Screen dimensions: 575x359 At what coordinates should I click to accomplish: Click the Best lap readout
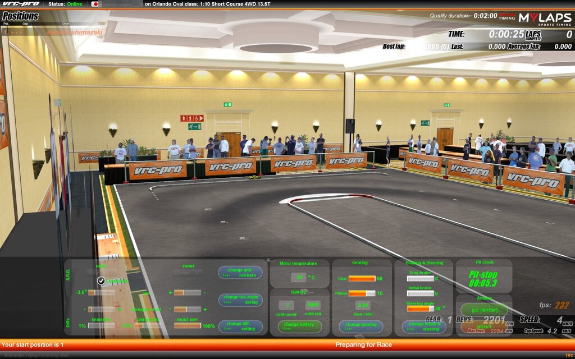(x=416, y=47)
